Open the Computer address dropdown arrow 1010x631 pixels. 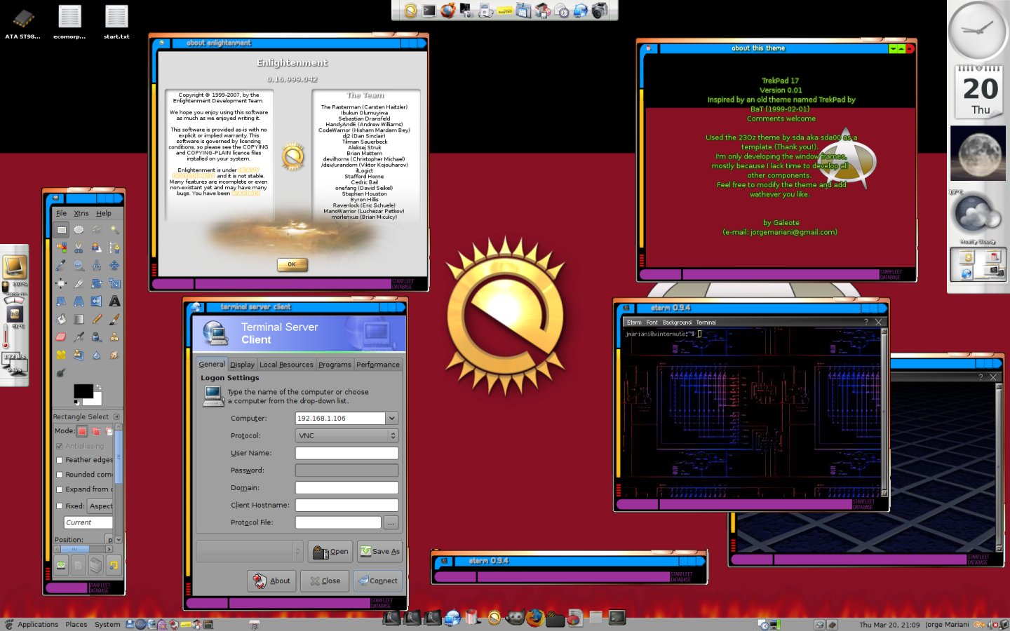pyautogui.click(x=392, y=418)
